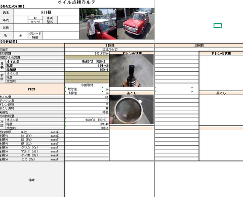Screen dimensions: 243x197
Task: Click the OK value in the オイル量 row
Action: 107,97
